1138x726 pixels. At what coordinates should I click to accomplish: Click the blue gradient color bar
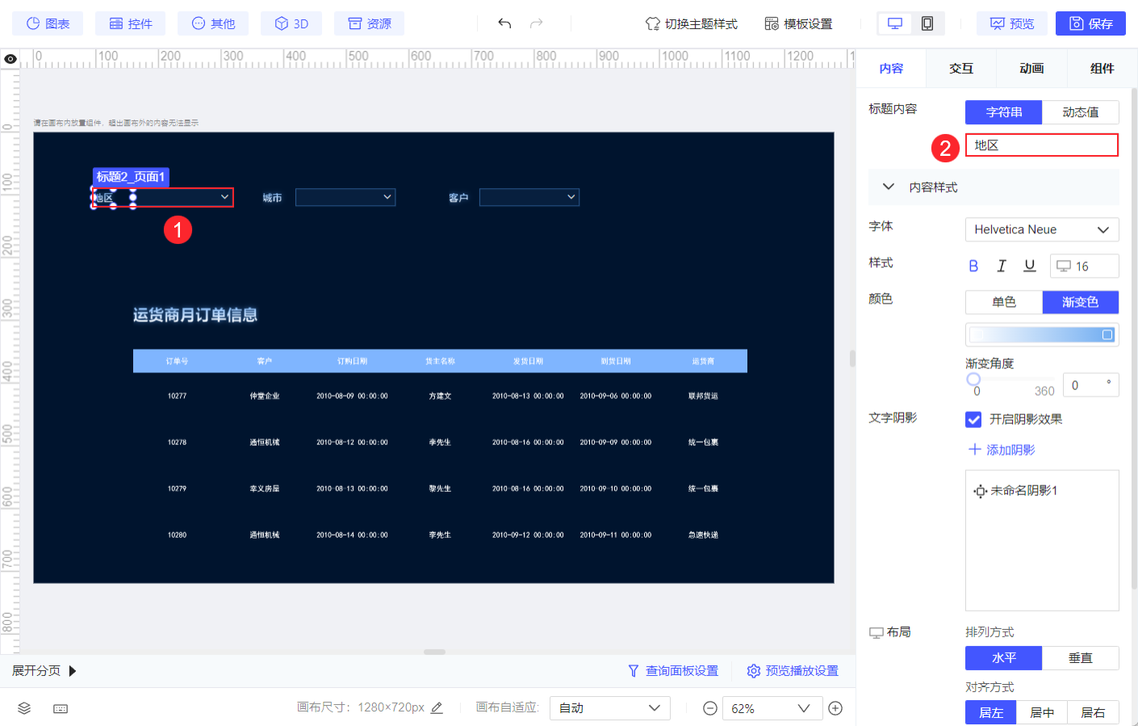click(x=1042, y=334)
